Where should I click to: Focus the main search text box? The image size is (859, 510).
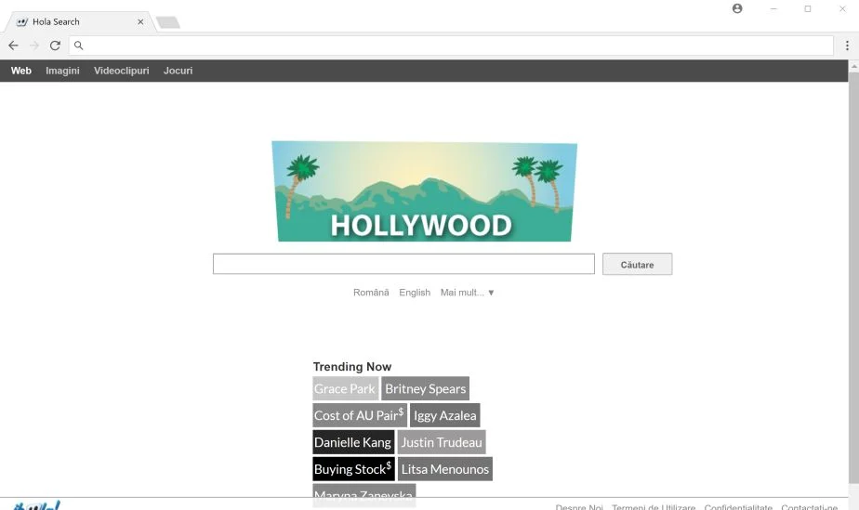pos(403,264)
